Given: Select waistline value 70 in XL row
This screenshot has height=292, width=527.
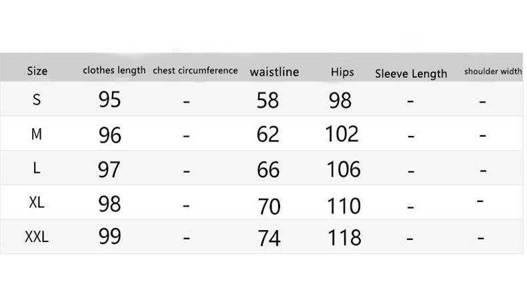Looking at the screenshot, I should click(x=269, y=205).
